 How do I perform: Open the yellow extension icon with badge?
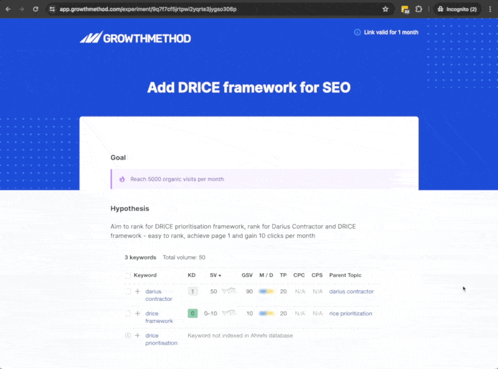(x=405, y=9)
